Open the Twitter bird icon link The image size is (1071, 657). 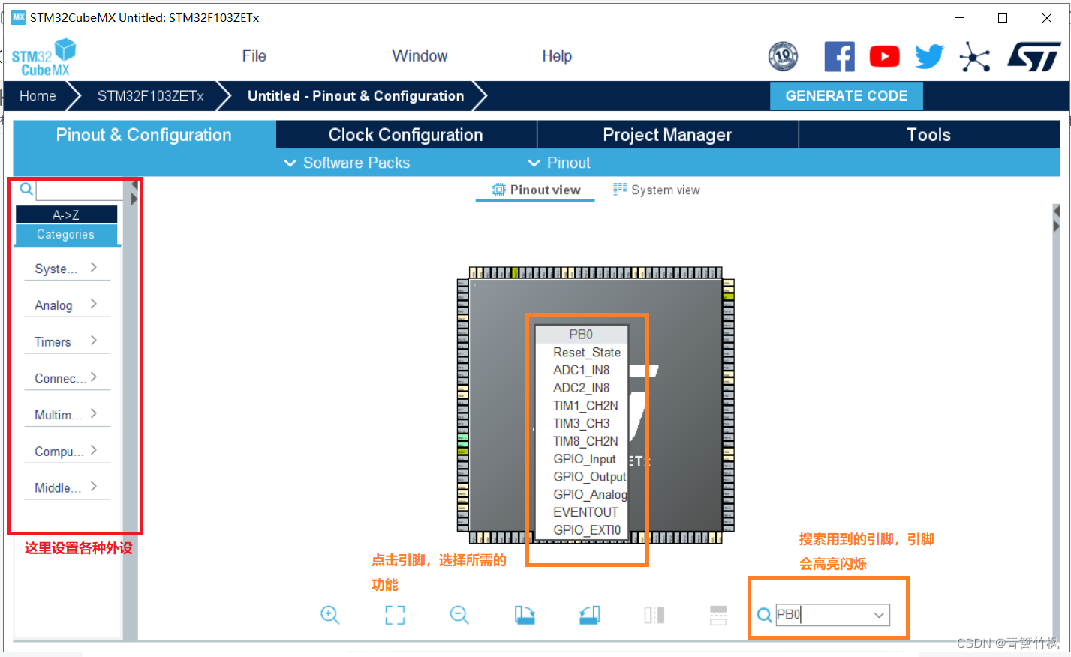point(929,56)
